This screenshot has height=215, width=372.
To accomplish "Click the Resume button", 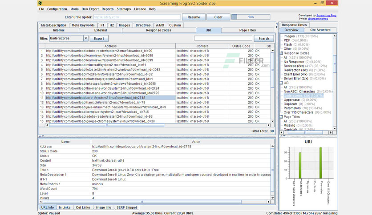I will tap(194, 17).
